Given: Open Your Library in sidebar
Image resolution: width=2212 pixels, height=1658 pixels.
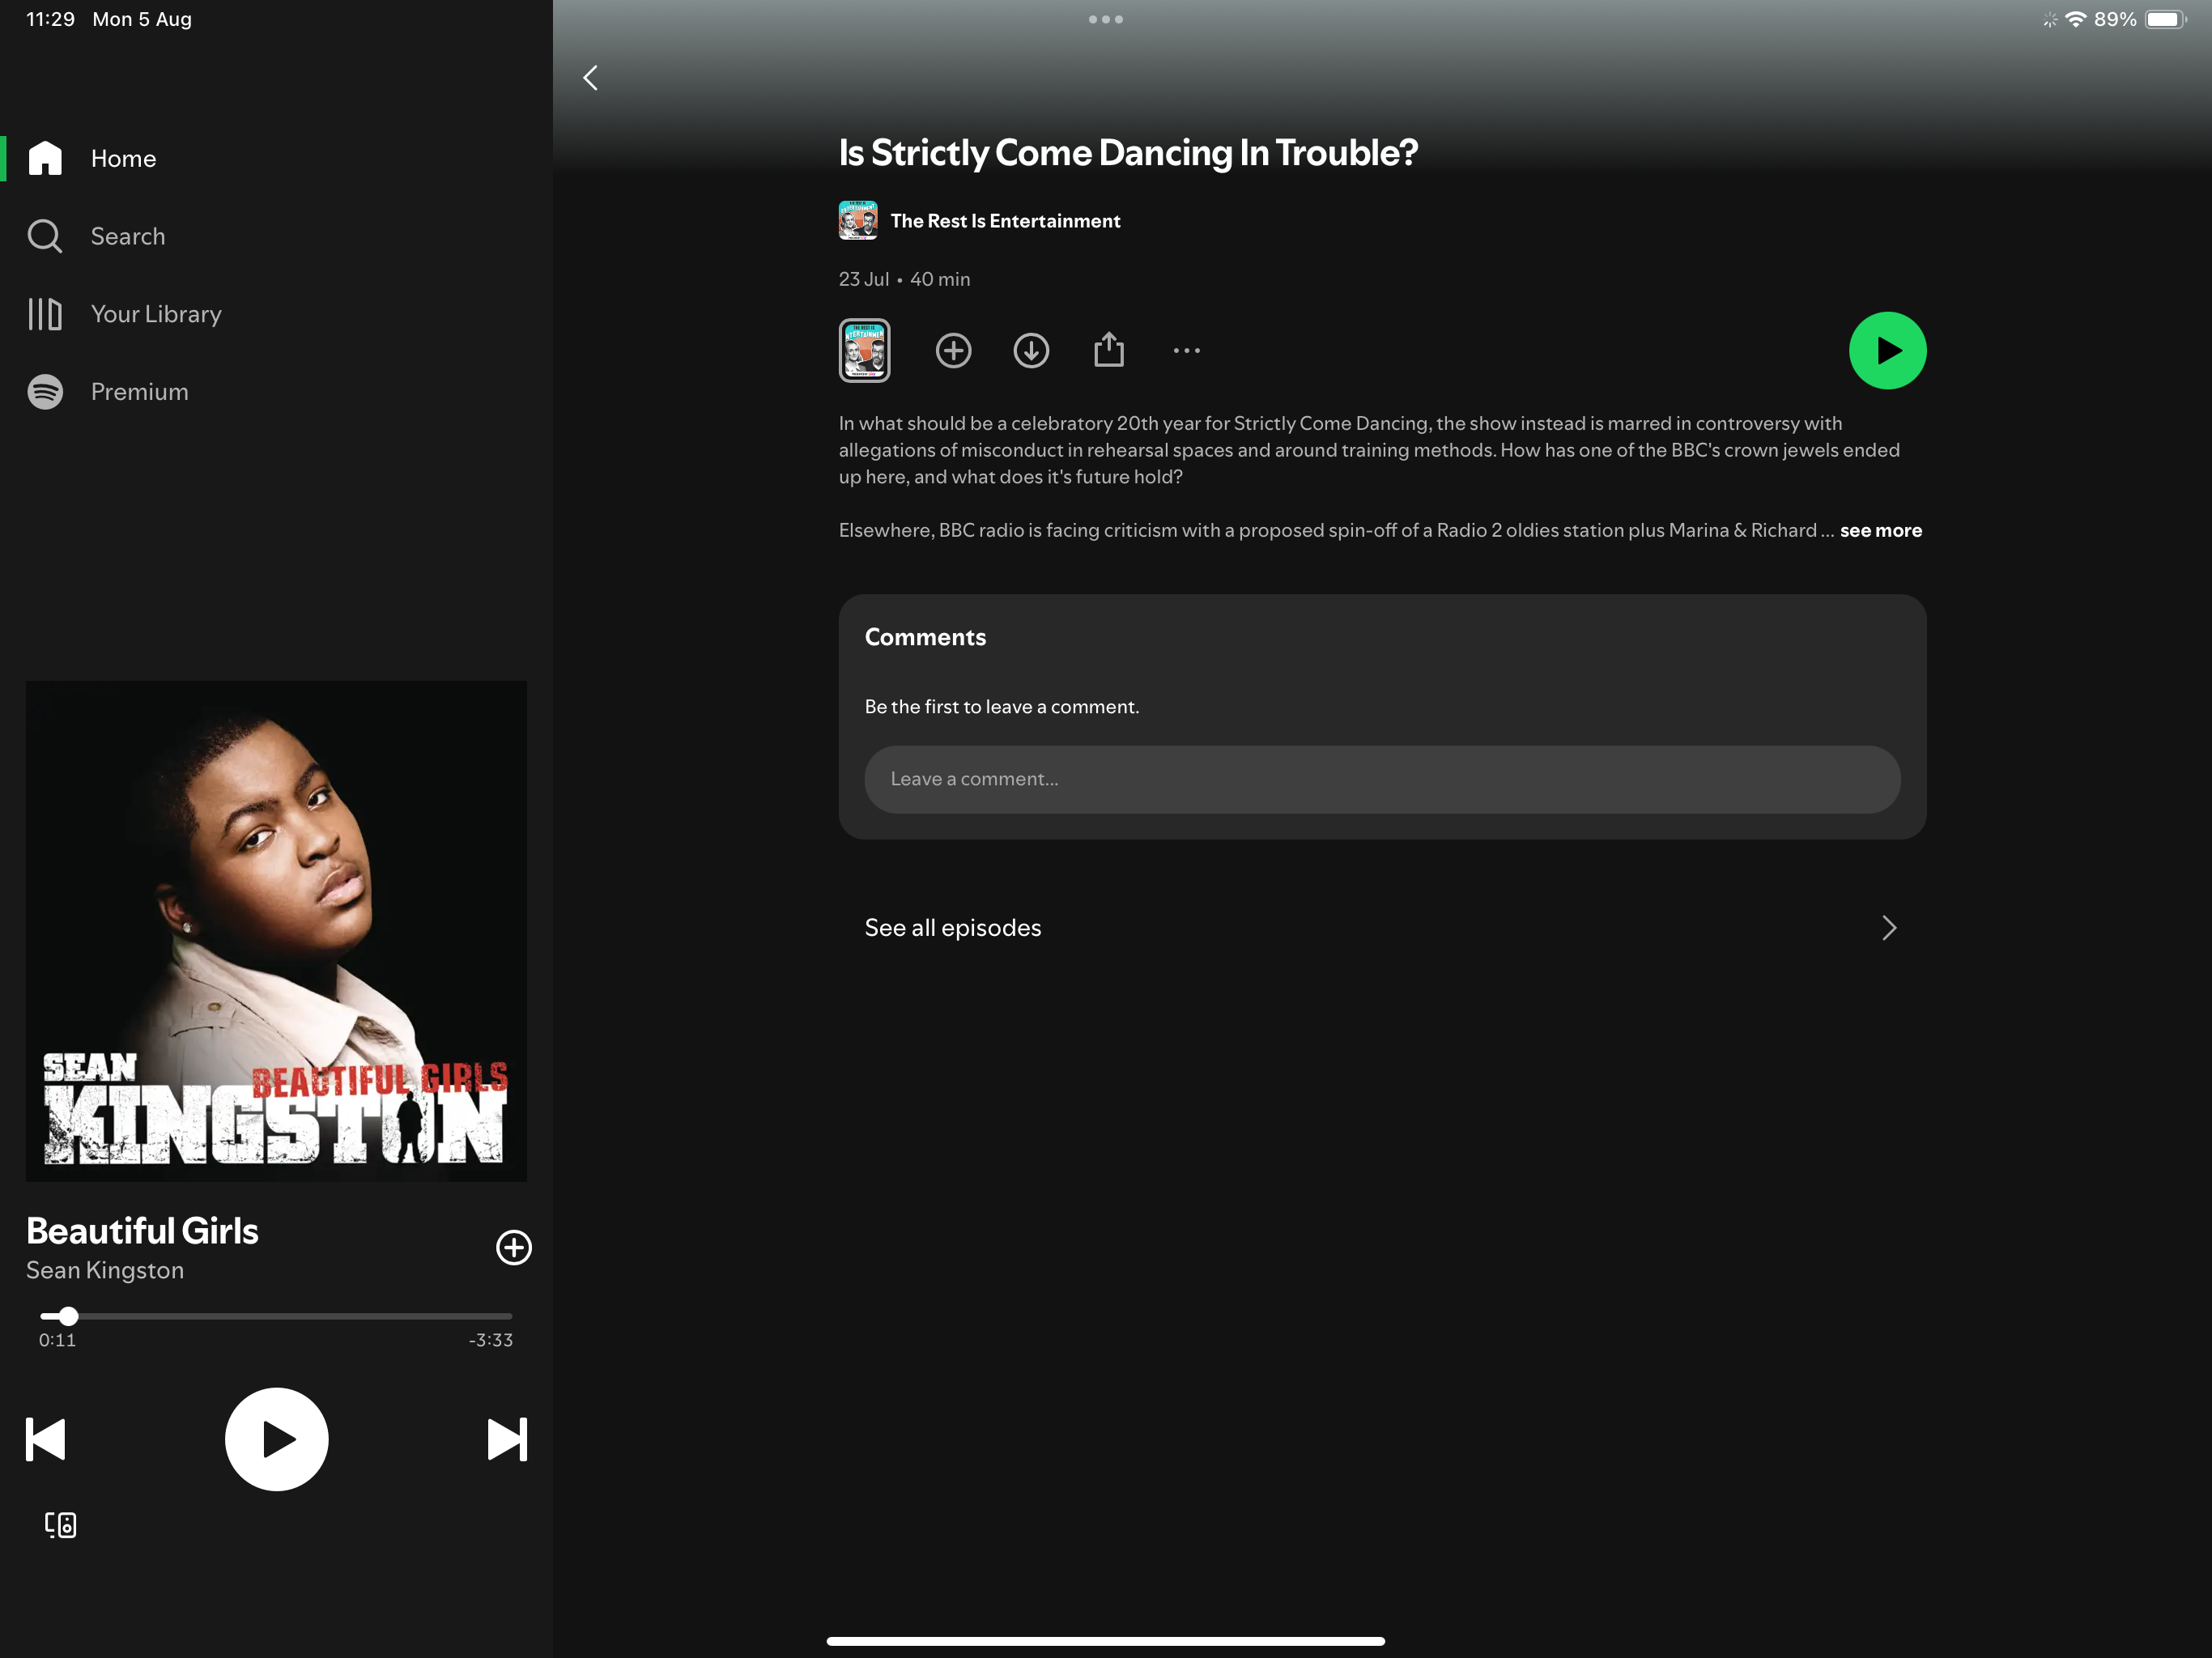Looking at the screenshot, I should click(276, 314).
